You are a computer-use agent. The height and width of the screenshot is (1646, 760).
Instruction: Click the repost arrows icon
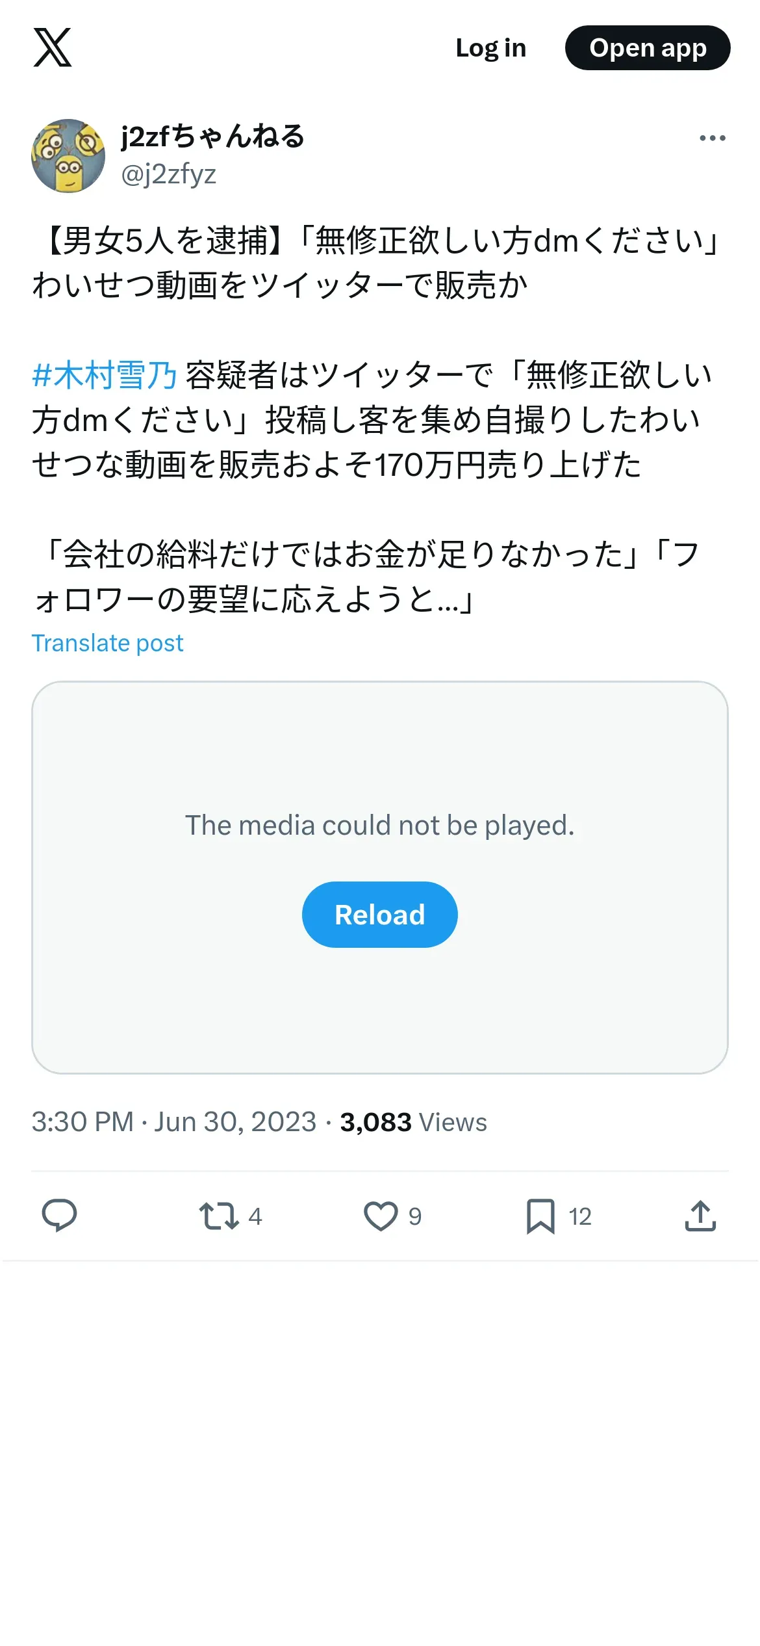pyautogui.click(x=218, y=1216)
